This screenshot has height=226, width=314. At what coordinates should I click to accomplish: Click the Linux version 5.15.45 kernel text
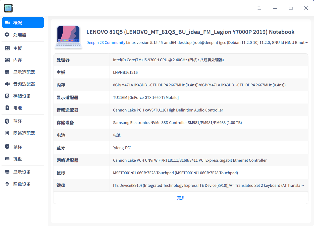click(x=218, y=42)
